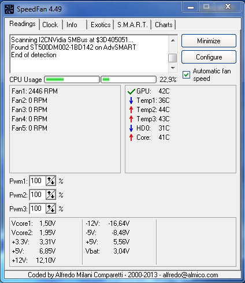This screenshot has height=283, width=245.
Task: Adjust the Pwm1 spinner arrows
Action: (51, 181)
